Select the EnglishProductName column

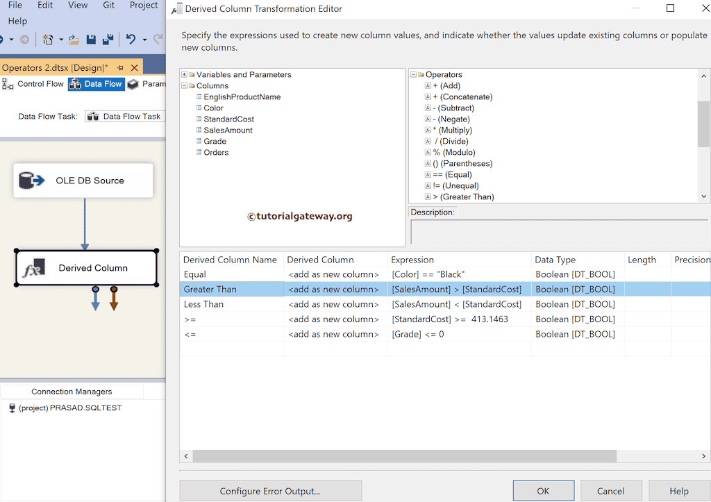[x=242, y=97]
